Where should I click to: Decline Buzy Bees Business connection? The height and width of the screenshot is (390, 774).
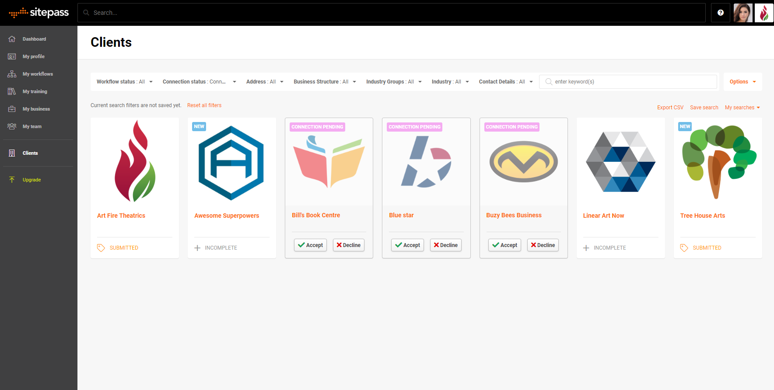(543, 245)
